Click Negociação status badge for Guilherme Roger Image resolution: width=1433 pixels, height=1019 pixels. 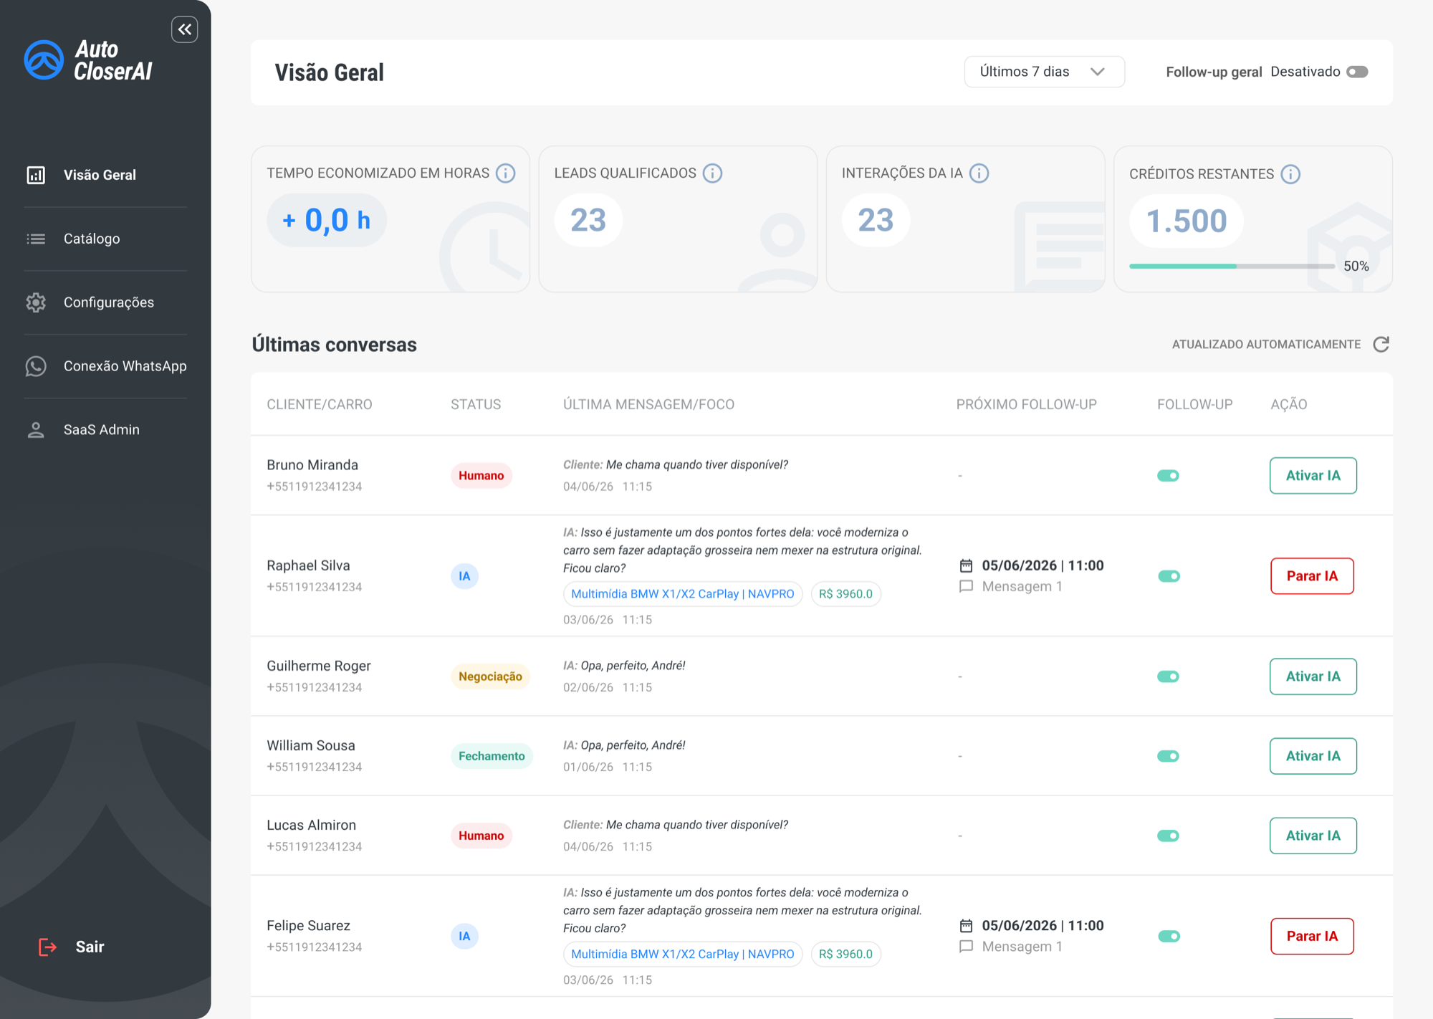pos(490,676)
